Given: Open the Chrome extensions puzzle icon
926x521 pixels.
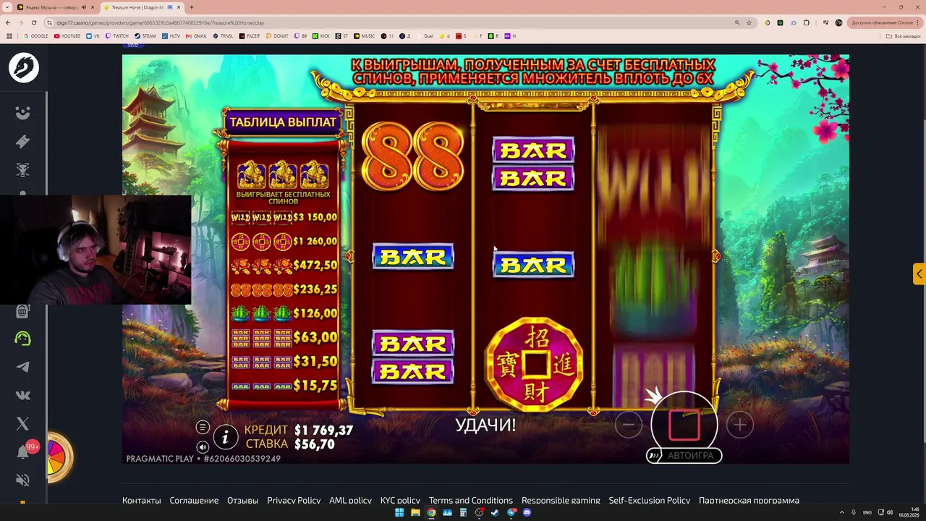Looking at the screenshot, I should click(807, 22).
